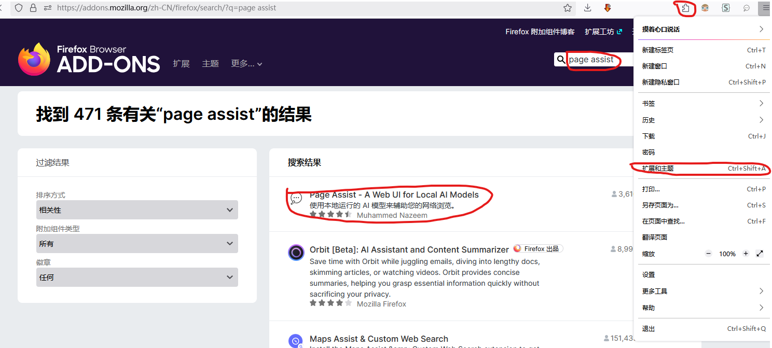The height and width of the screenshot is (348, 772).
Task: Click the magnifier search icon
Action: 561,60
